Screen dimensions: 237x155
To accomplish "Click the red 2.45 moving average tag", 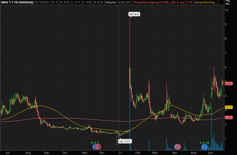I will 228,118.
